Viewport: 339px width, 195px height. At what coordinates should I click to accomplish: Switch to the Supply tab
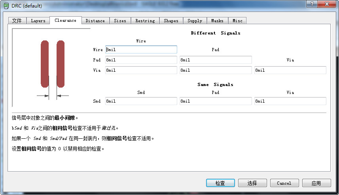(x=195, y=21)
